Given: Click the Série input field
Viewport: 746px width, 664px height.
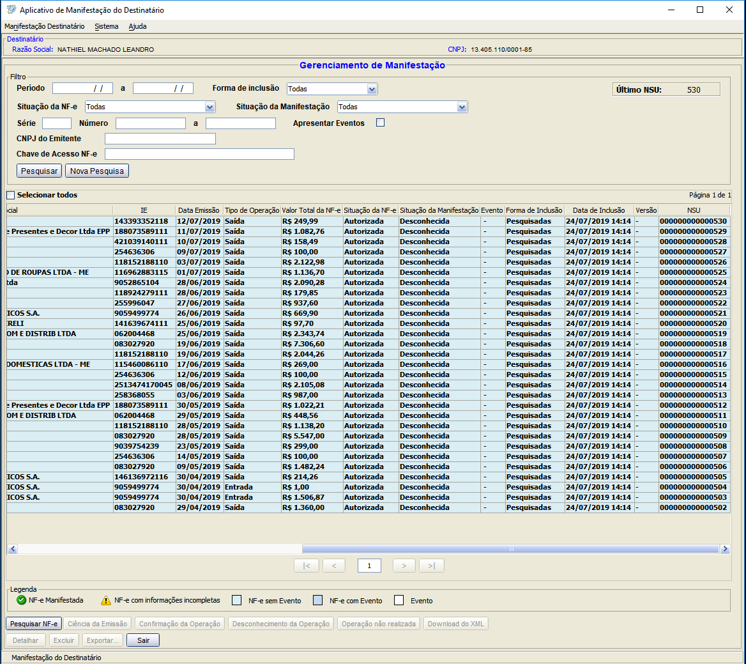Looking at the screenshot, I should tap(57, 123).
